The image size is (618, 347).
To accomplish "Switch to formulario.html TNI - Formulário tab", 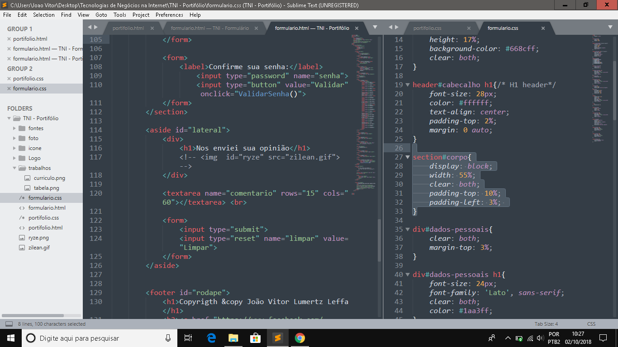I will coord(209,28).
